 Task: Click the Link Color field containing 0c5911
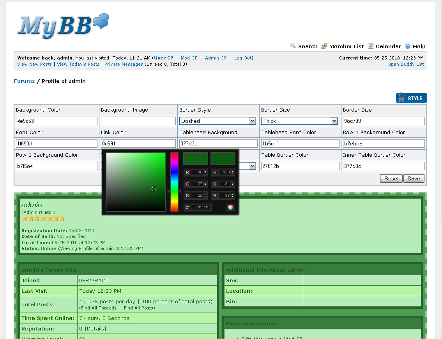(138, 143)
